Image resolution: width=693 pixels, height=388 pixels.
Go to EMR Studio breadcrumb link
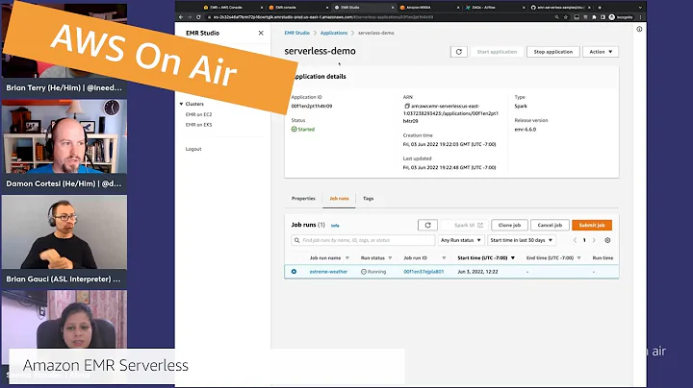(x=297, y=33)
